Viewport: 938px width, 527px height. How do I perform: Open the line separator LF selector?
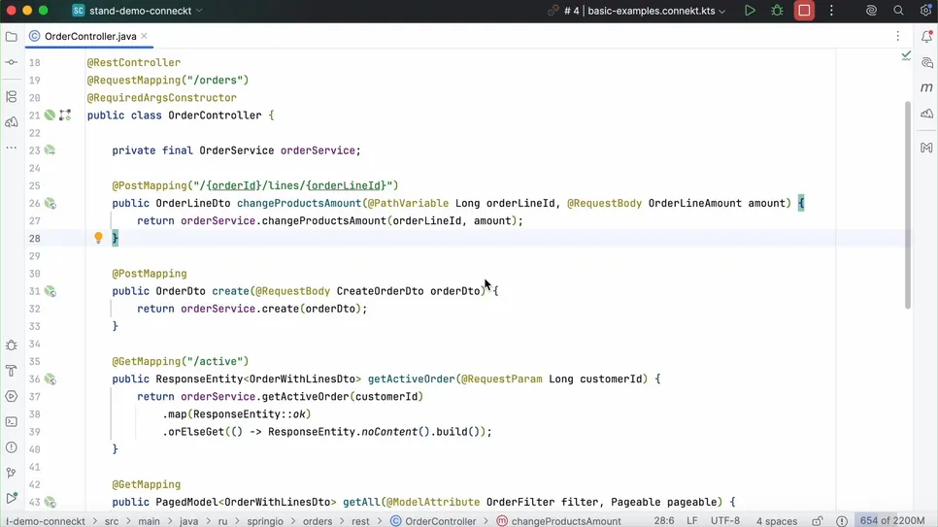coord(692,521)
